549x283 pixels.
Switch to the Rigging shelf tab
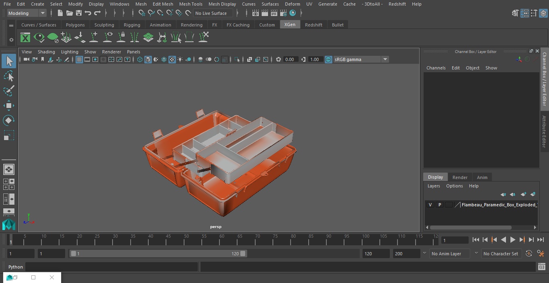point(132,25)
